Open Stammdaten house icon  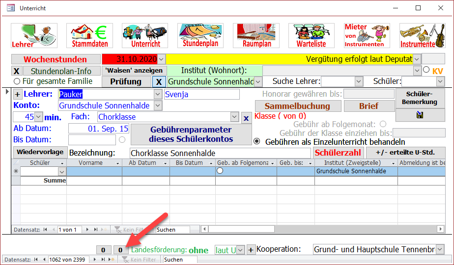pos(89,35)
